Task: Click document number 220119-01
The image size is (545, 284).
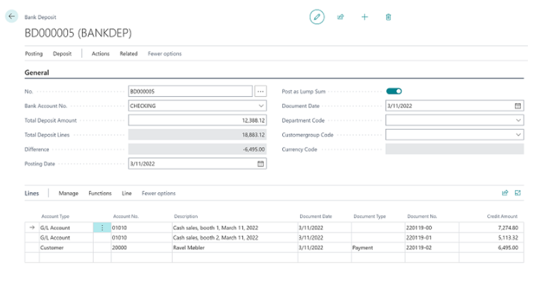Action: 432,238
